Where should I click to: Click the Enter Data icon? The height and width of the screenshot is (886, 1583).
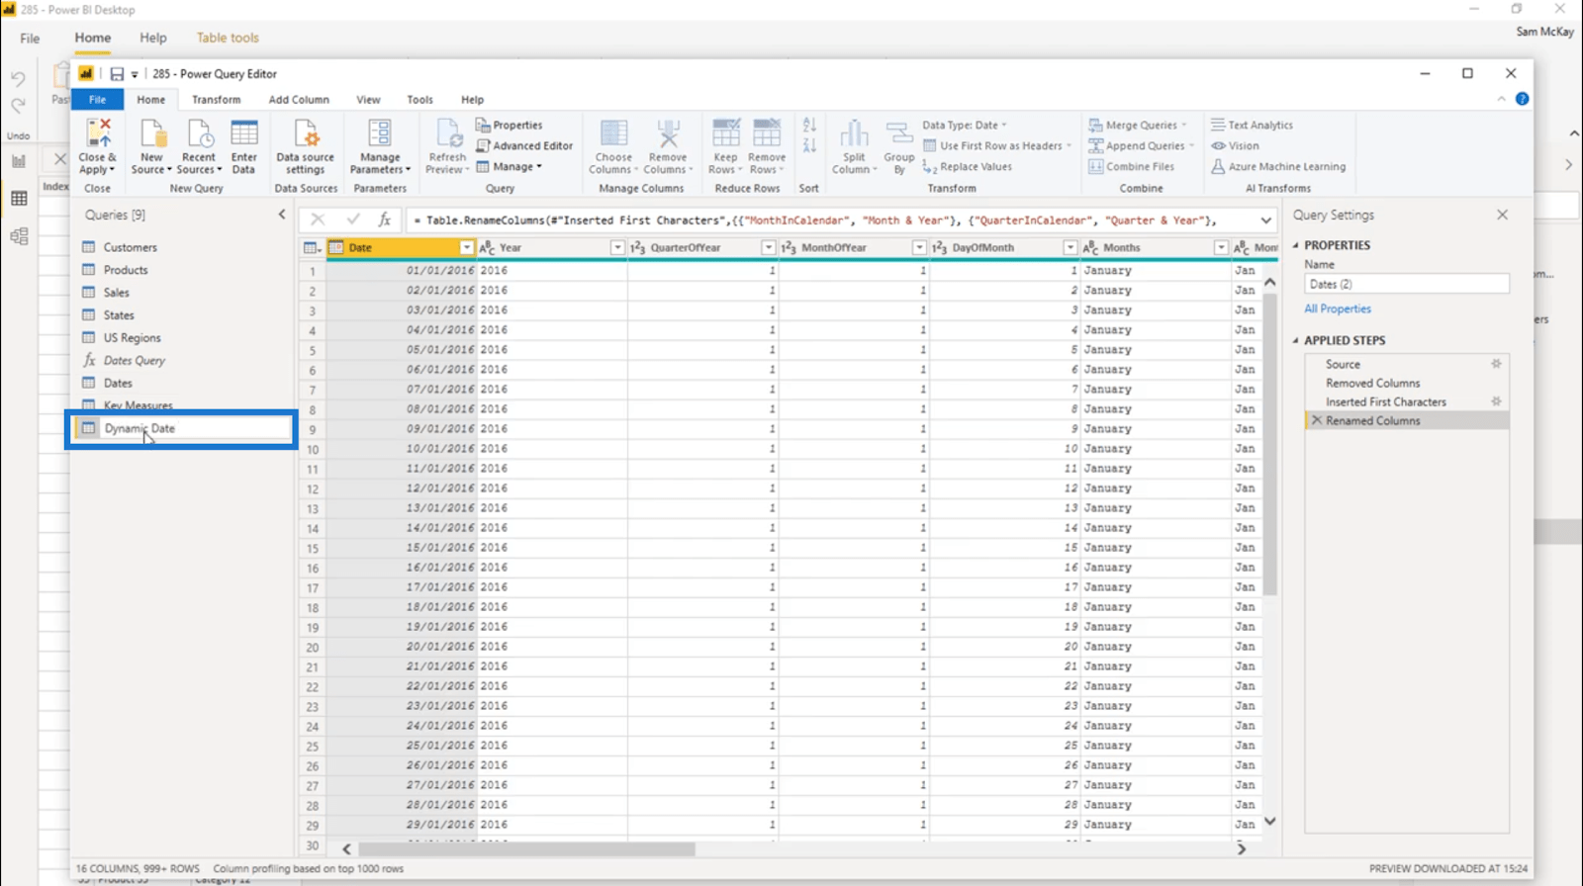point(244,133)
